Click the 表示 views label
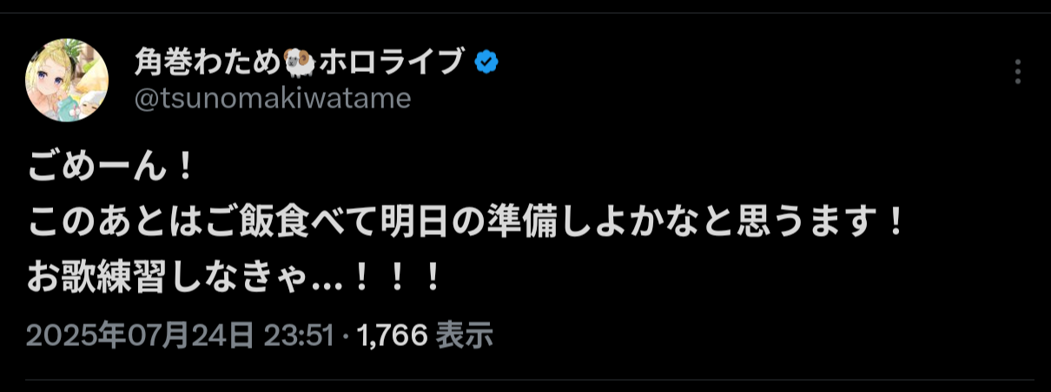1051x392 pixels. tap(464, 335)
